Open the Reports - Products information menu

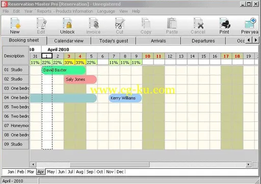(65, 11)
